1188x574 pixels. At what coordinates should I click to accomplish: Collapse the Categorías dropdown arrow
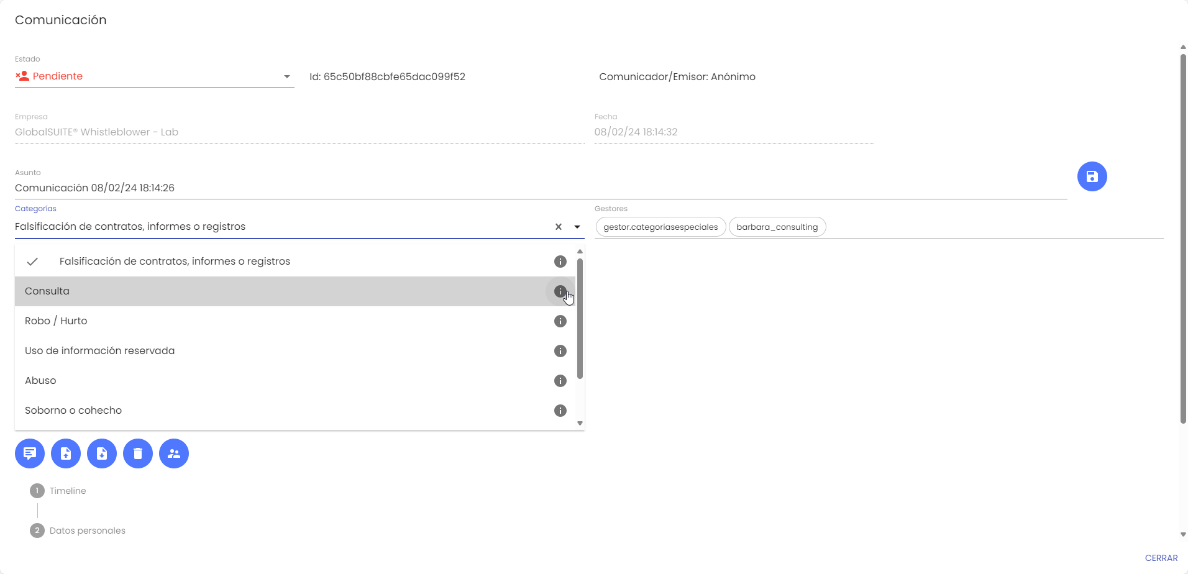point(577,227)
